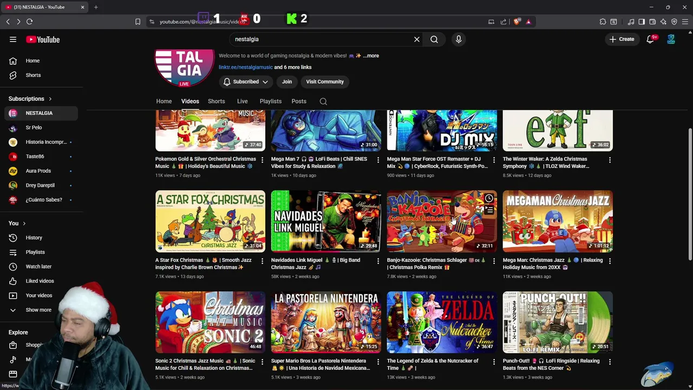The image size is (693, 390).
Task: Open the ¿Cuánto Sabes? subscription
Action: pos(41,200)
